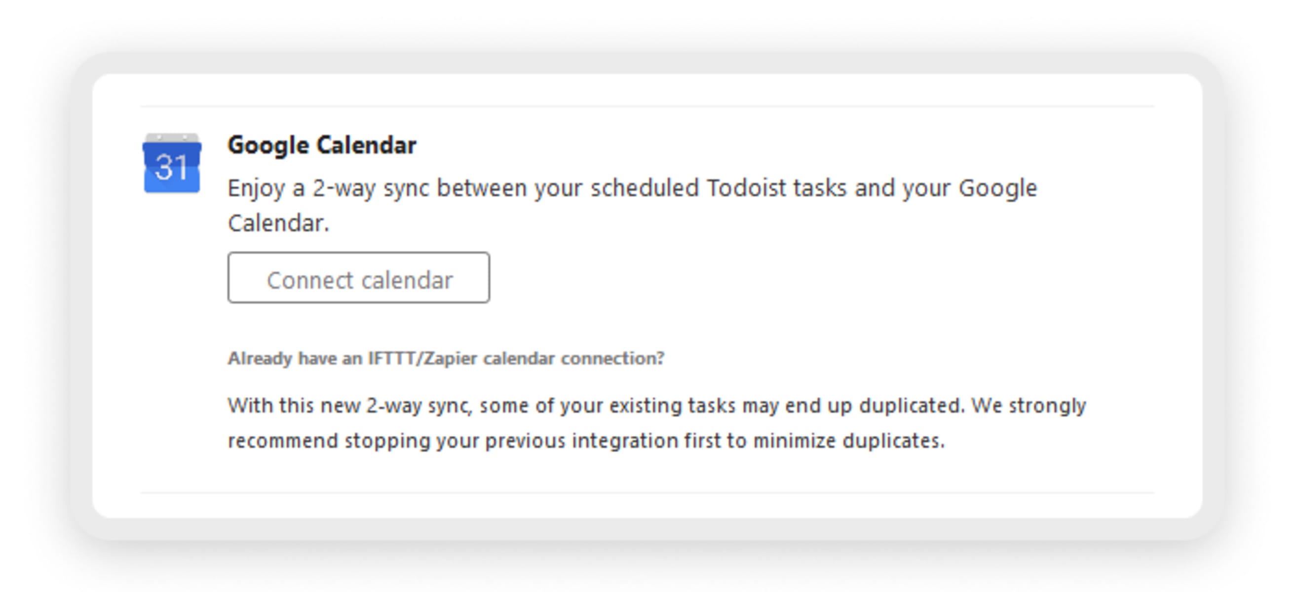Click the Google Calendar icon
This screenshot has height=592, width=1295.
pyautogui.click(x=172, y=163)
